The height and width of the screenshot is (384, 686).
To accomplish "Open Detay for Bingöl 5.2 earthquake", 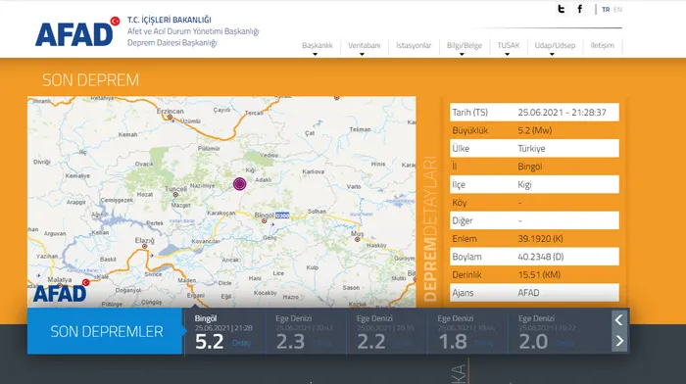I will click(x=241, y=343).
